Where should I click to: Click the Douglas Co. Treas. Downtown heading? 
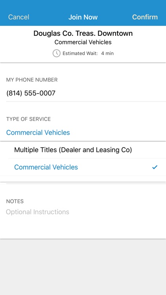coord(83,33)
